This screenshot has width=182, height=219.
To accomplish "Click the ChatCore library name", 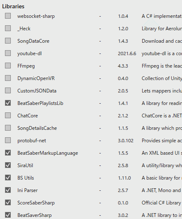I will [28, 116].
